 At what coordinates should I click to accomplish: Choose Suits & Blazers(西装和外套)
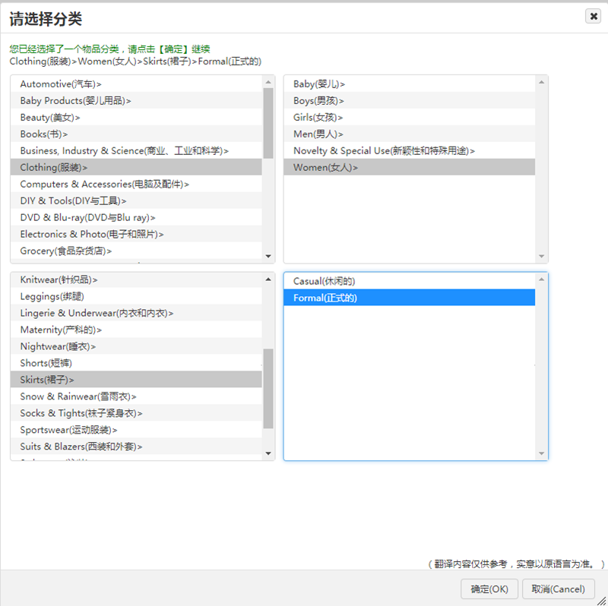(x=81, y=447)
